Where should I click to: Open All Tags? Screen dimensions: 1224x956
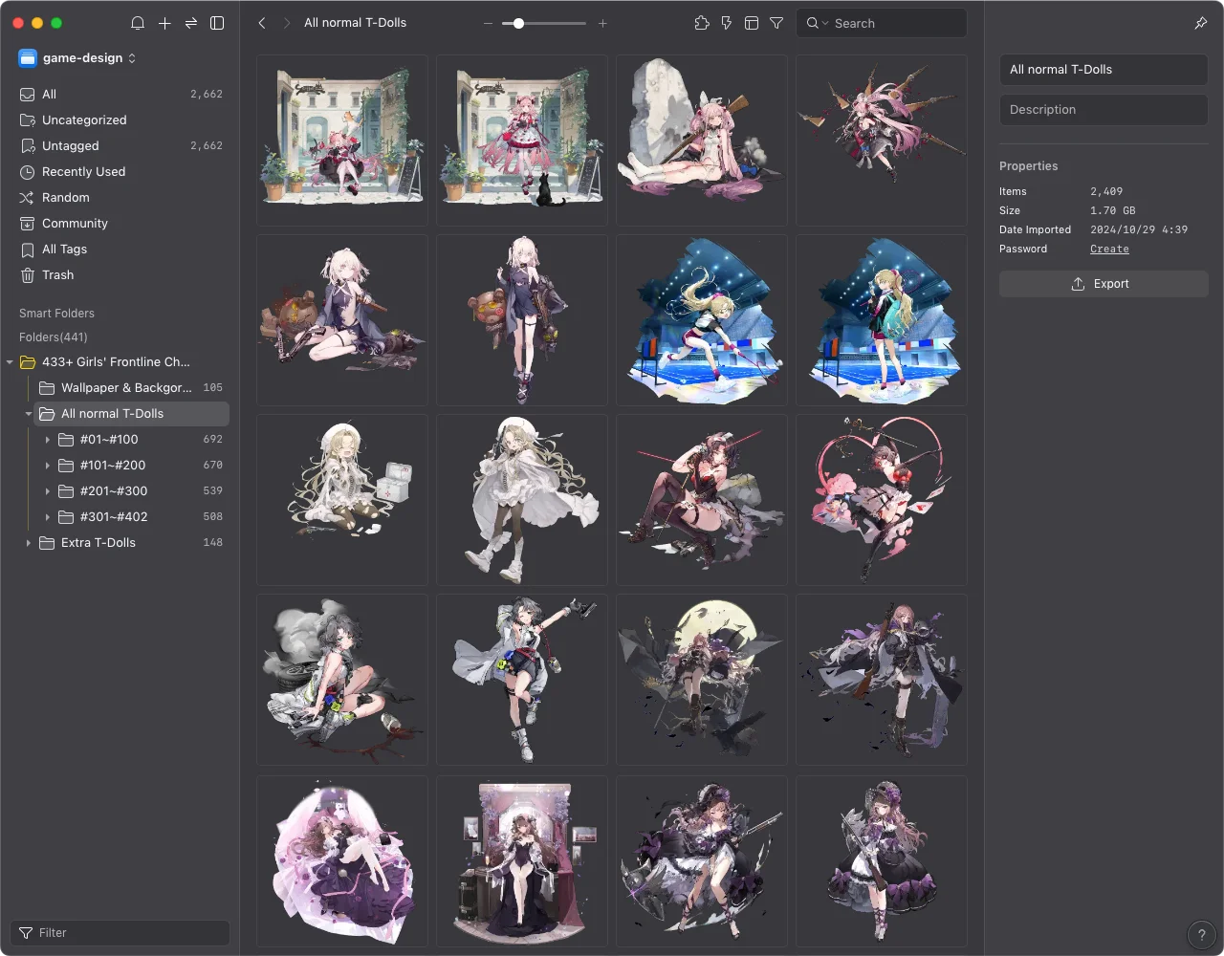[x=120, y=249]
